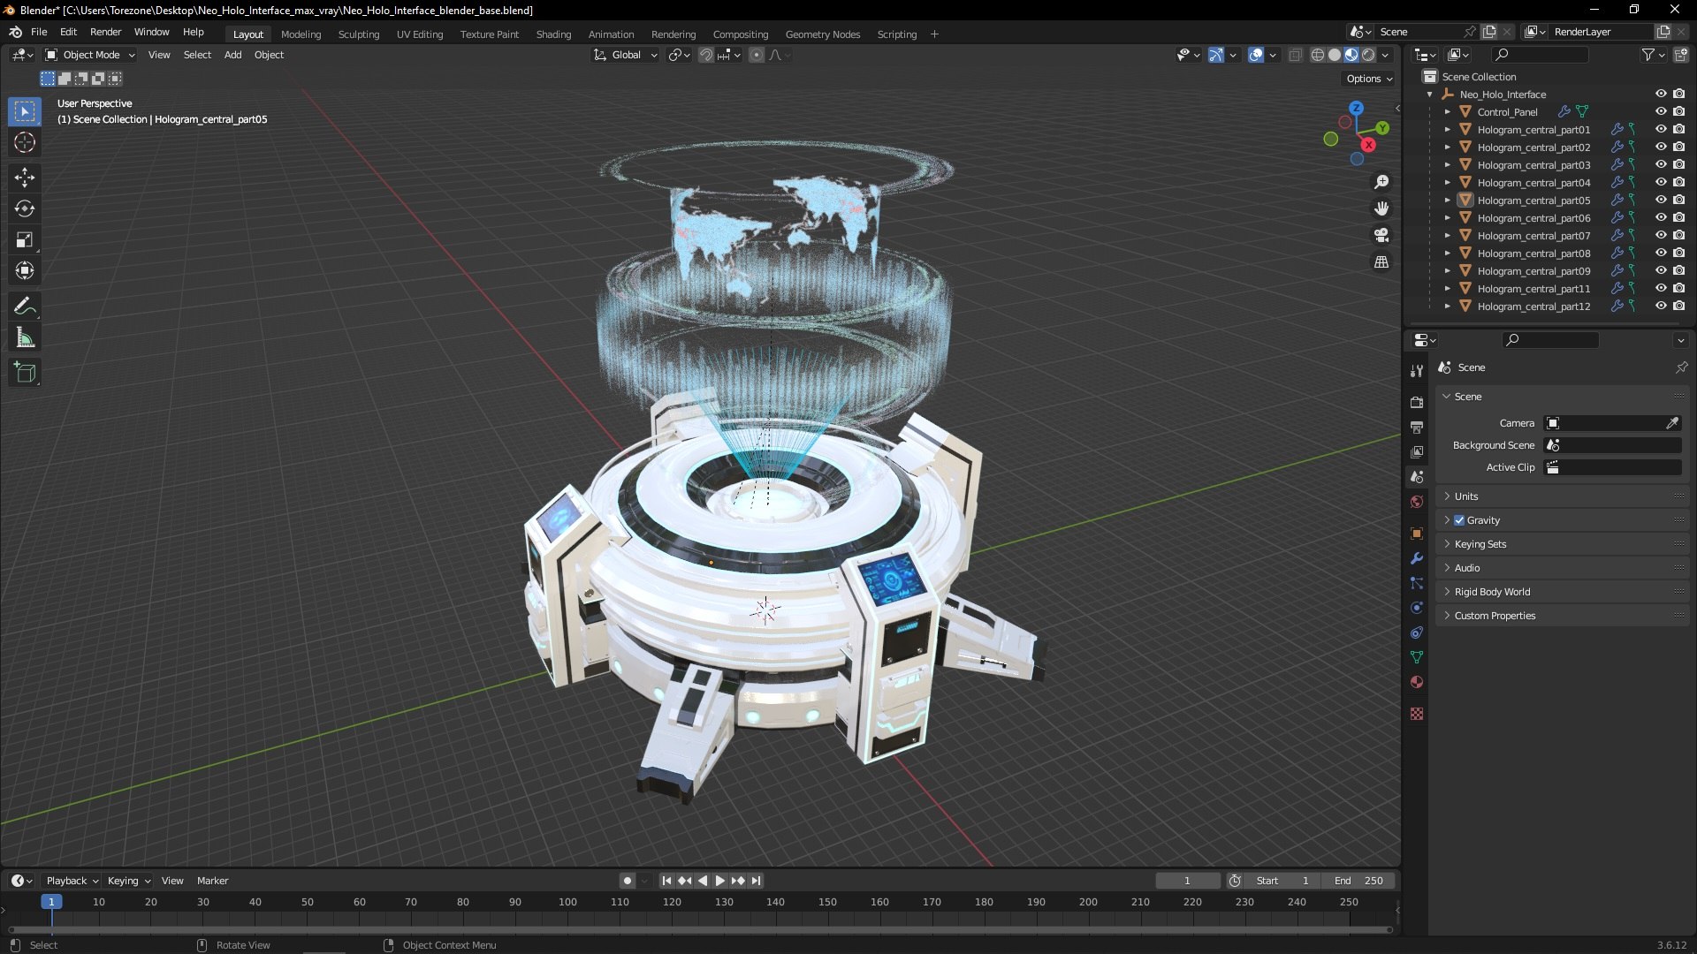Select the Cursor tool in the toolbar
Viewport: 1697px width, 954px height.
pyautogui.click(x=25, y=142)
